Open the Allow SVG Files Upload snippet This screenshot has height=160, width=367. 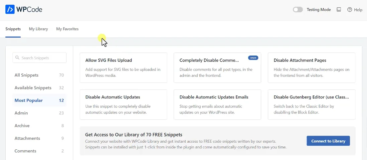pyautogui.click(x=123, y=68)
